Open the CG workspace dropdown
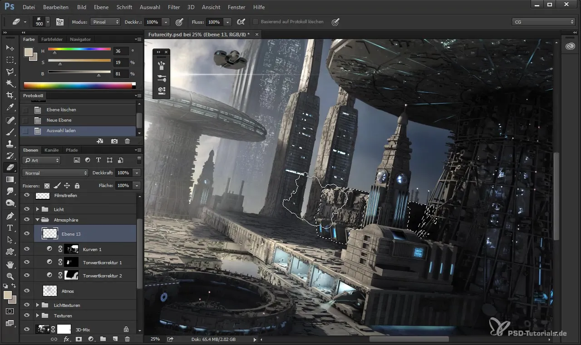 [x=543, y=22]
